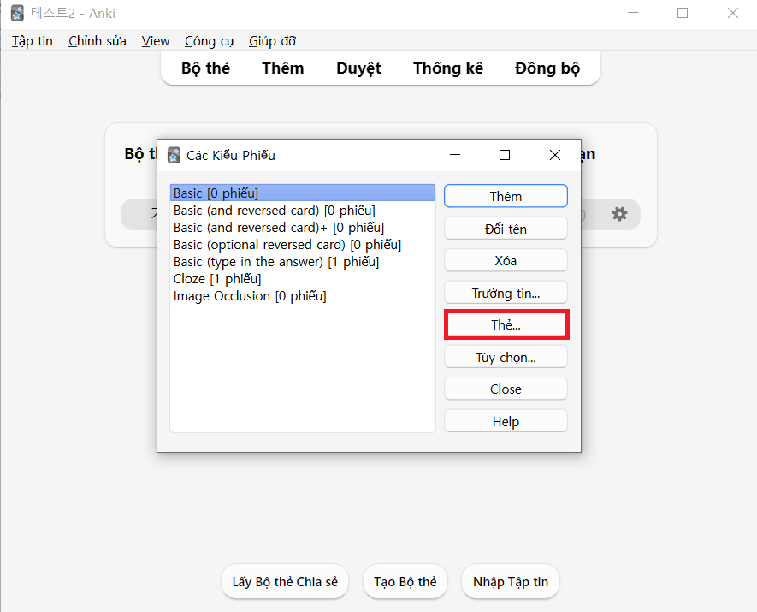Open the Giúp đỡ menu
This screenshot has width=757, height=612.
click(x=272, y=41)
